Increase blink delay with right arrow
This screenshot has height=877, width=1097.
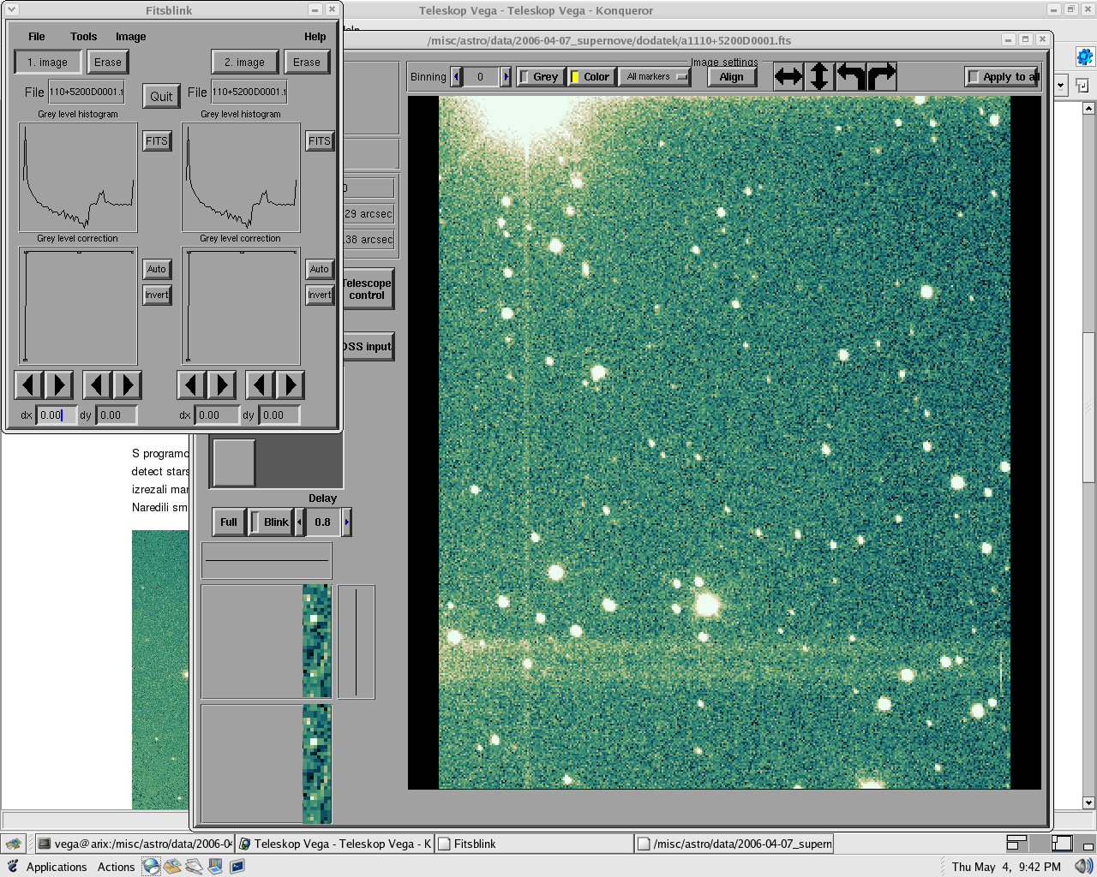(x=346, y=522)
